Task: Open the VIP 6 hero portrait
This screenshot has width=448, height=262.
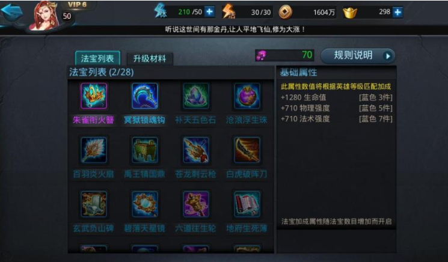Action: coord(46,16)
